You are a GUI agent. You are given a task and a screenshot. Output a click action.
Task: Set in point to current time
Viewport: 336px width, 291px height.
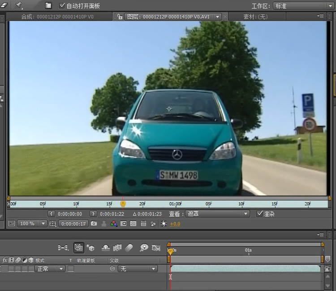point(51,213)
